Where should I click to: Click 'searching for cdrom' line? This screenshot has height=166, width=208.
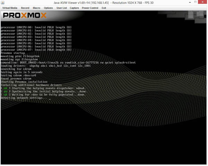[x=16, y=69]
